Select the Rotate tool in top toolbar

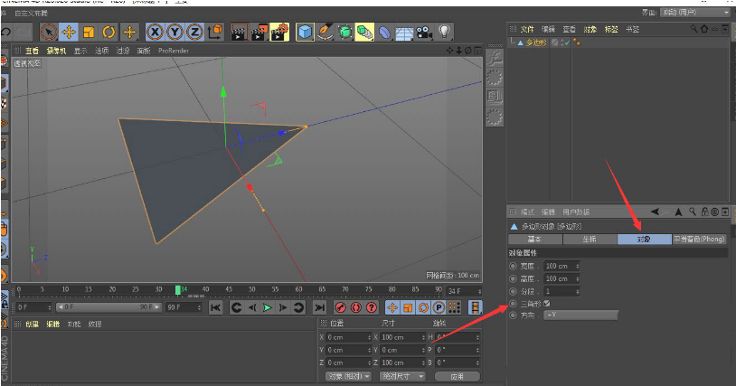click(109, 32)
